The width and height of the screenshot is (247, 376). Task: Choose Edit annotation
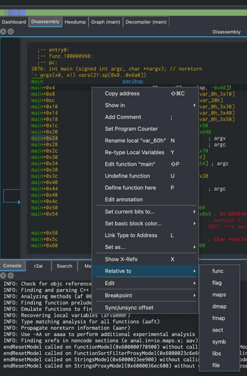[145, 199]
